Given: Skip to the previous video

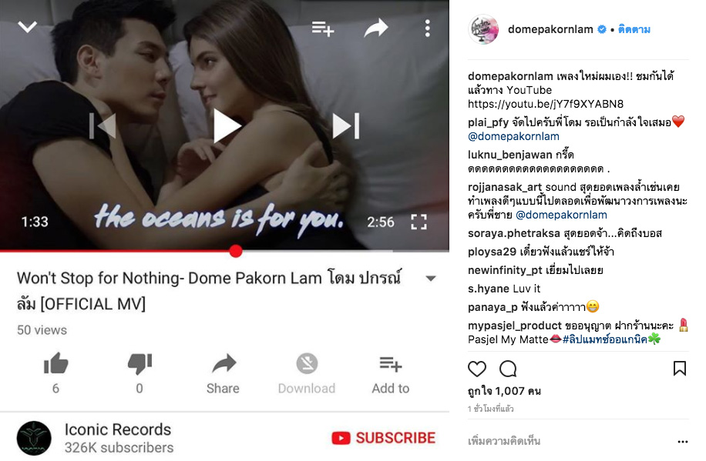Looking at the screenshot, I should (103, 126).
